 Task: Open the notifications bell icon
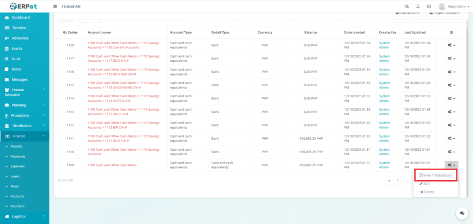[x=418, y=6]
